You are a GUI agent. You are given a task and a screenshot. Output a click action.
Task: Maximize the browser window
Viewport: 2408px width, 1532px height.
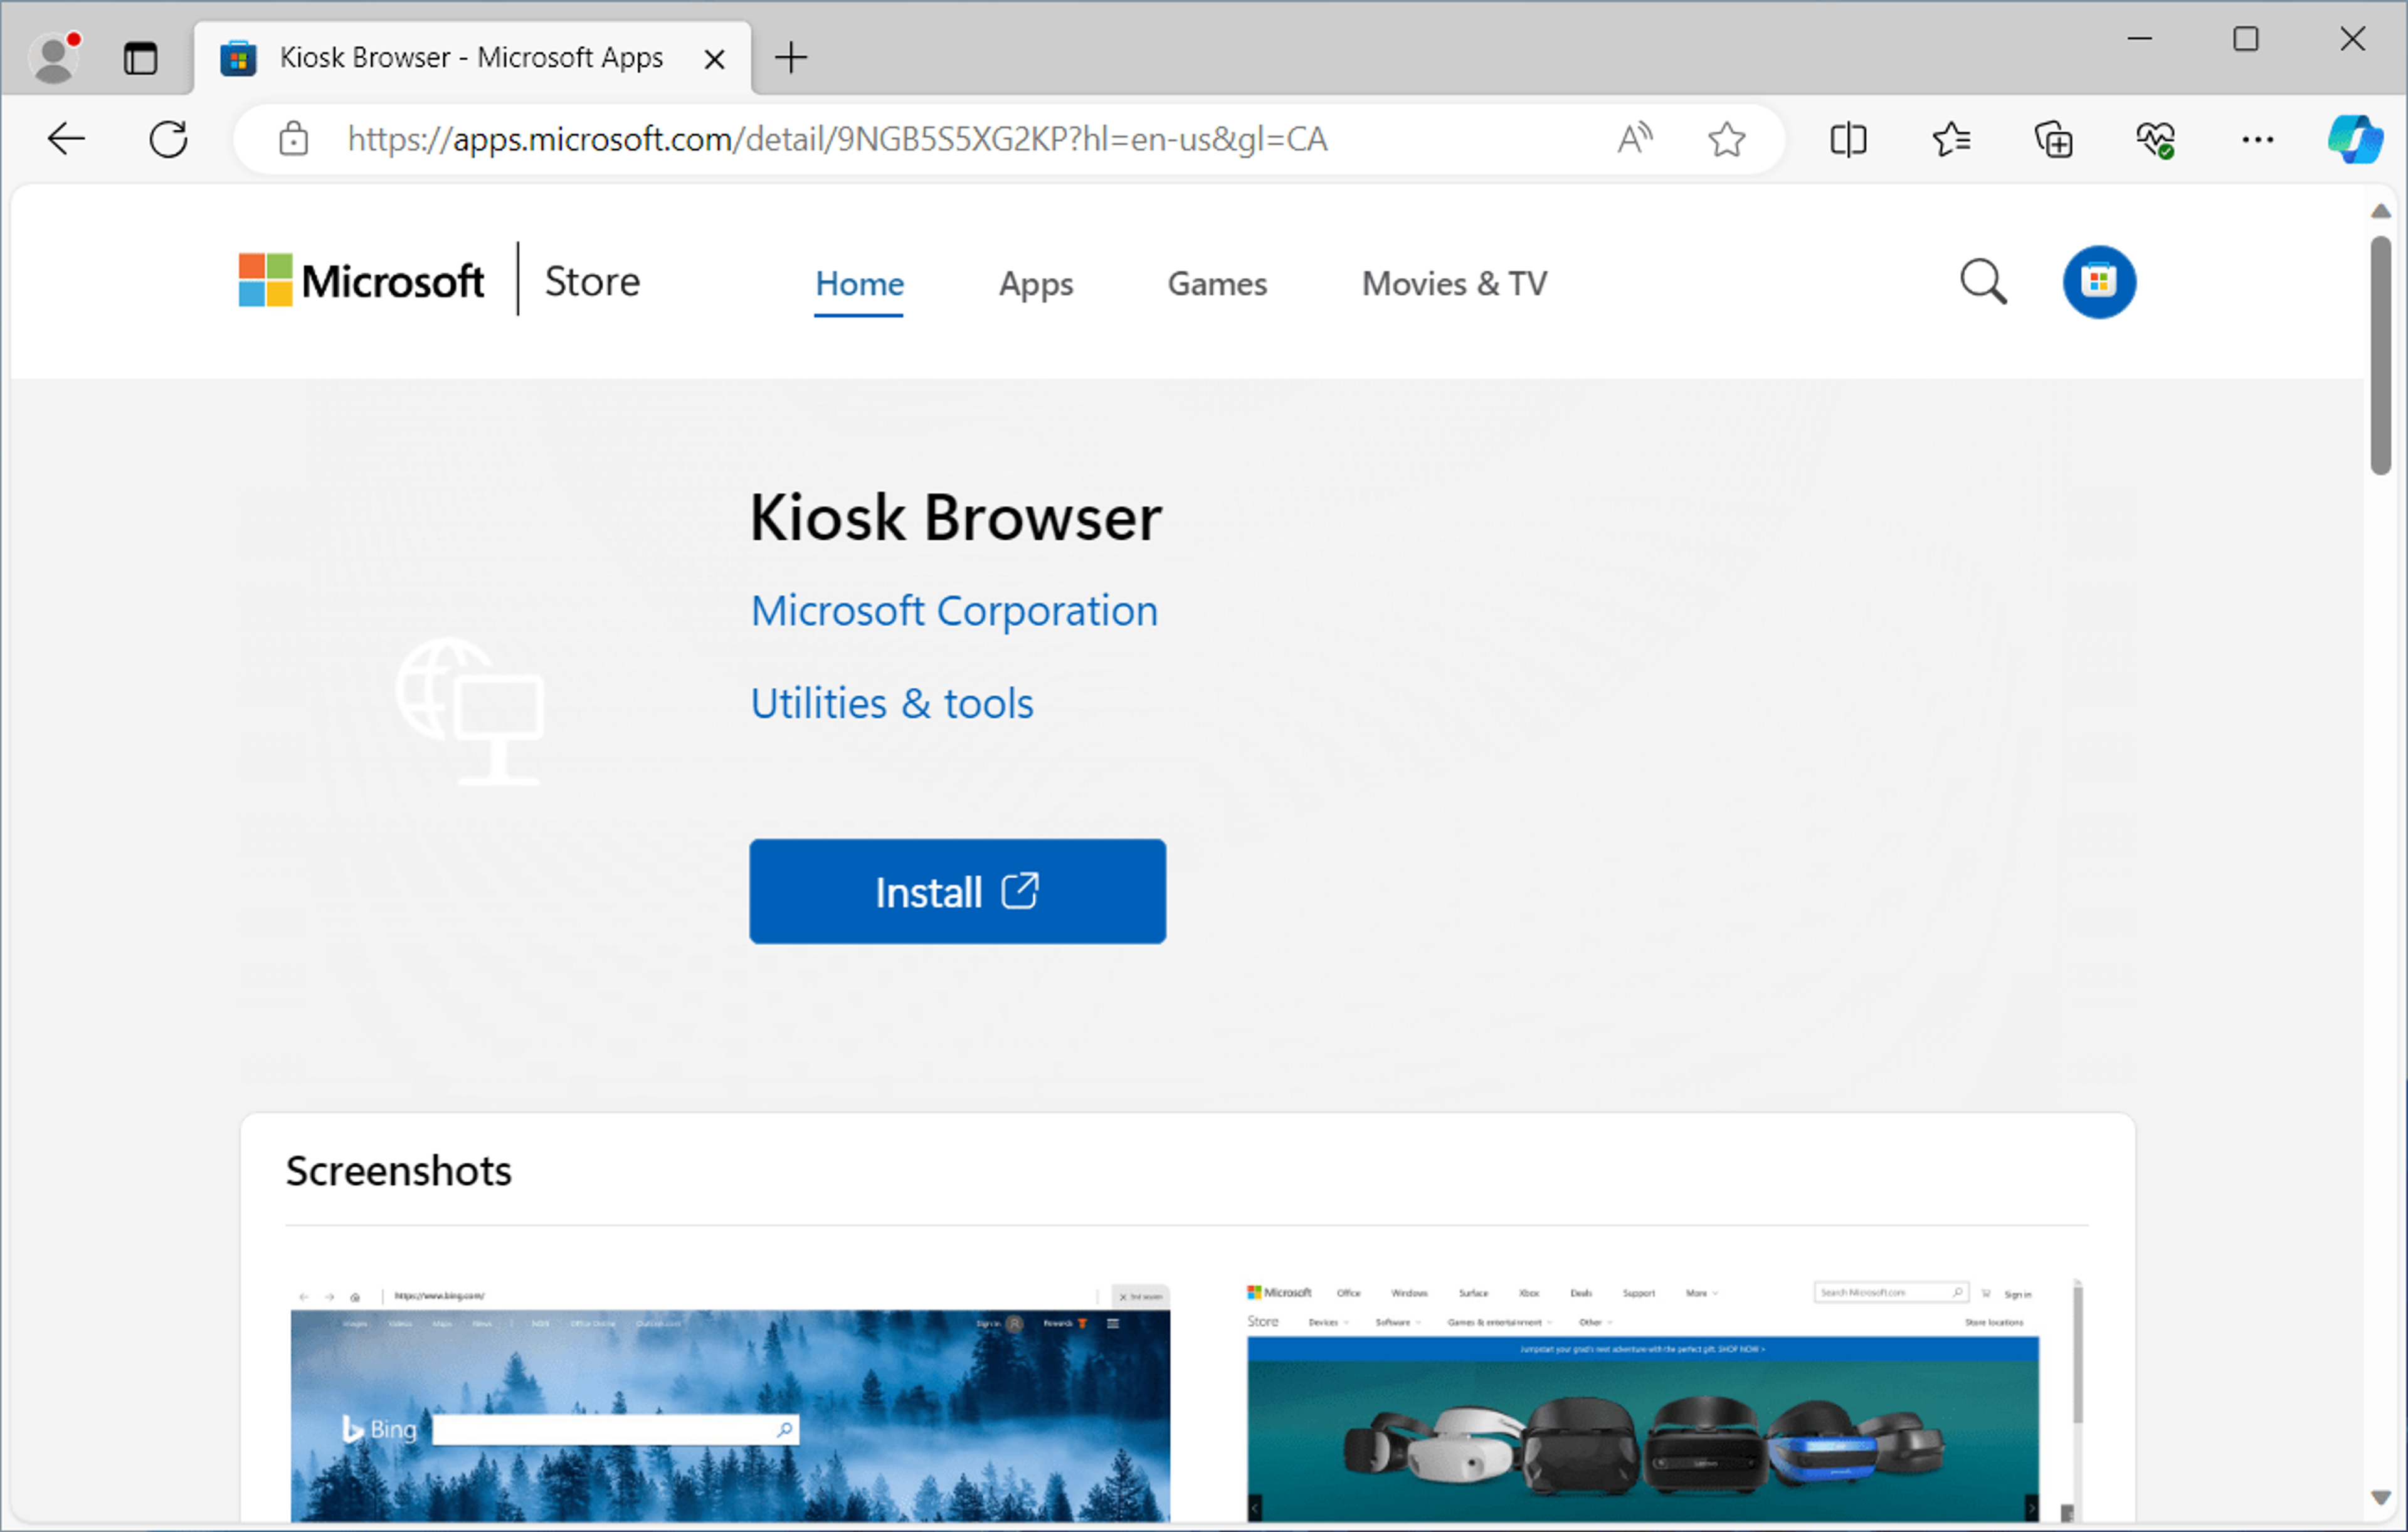(x=2246, y=39)
